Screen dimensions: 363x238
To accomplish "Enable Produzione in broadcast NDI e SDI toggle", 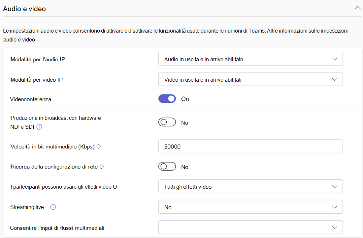I will tap(167, 122).
